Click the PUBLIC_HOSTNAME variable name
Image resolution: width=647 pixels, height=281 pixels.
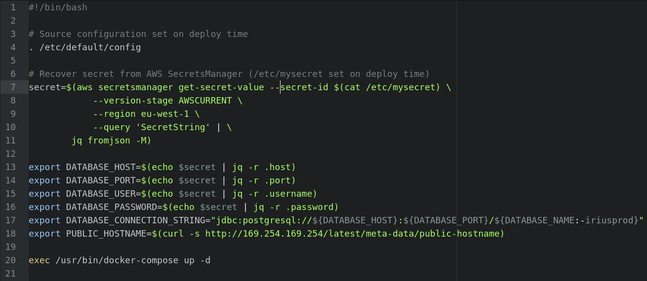click(x=106, y=234)
